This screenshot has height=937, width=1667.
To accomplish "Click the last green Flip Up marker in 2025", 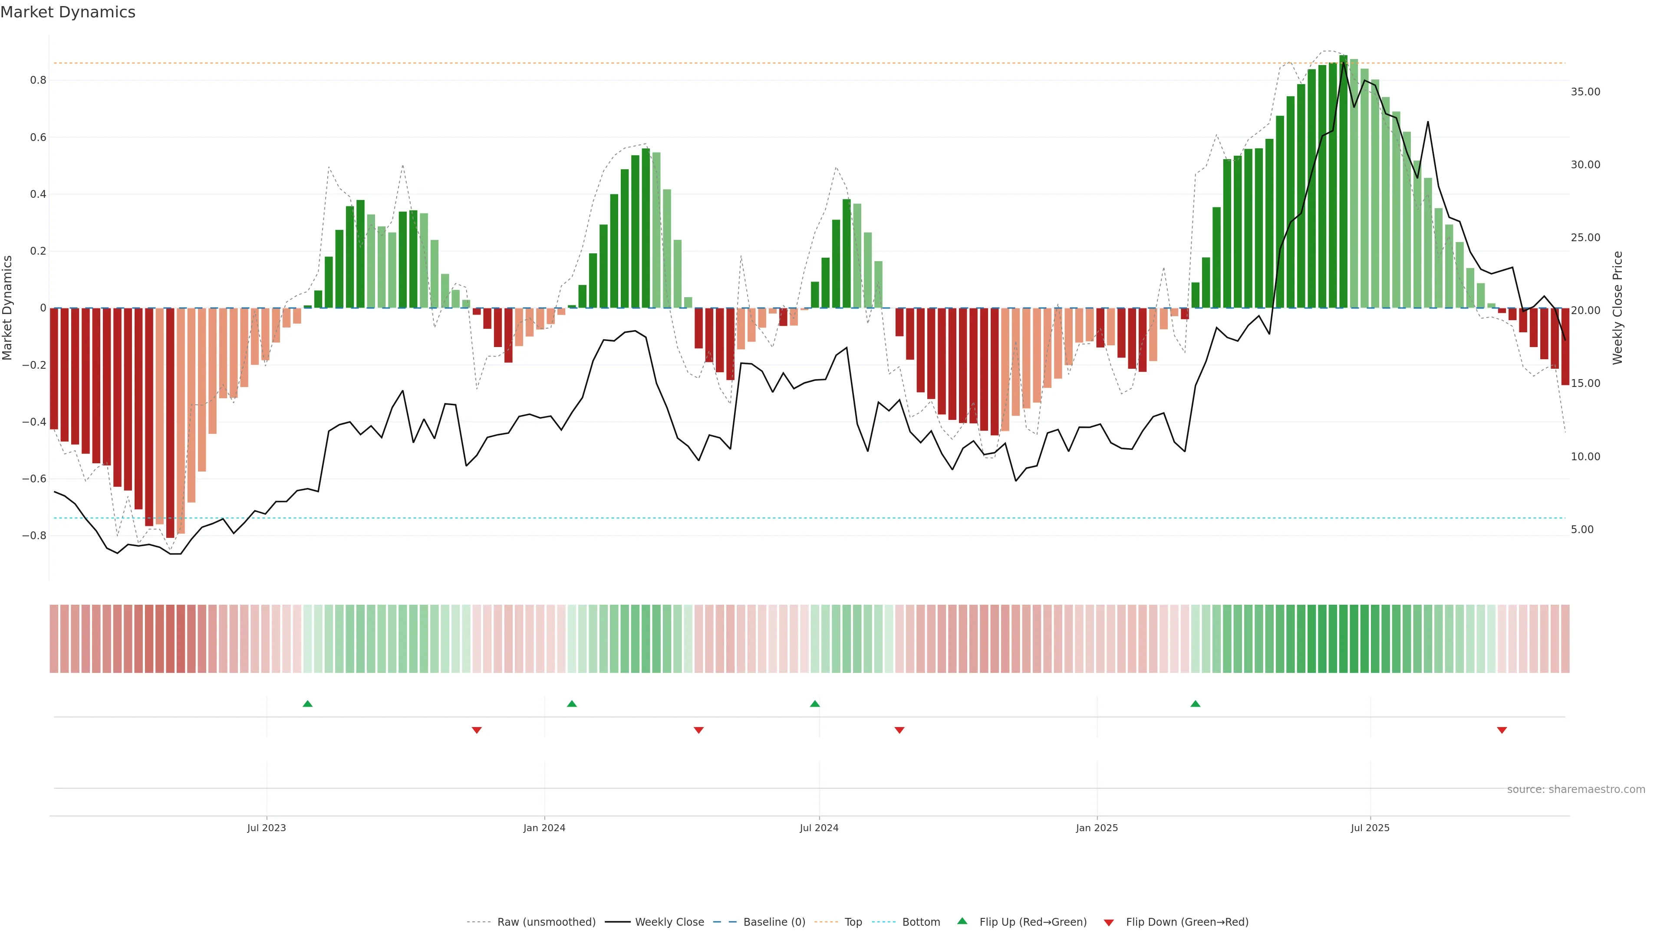I will [x=1195, y=704].
